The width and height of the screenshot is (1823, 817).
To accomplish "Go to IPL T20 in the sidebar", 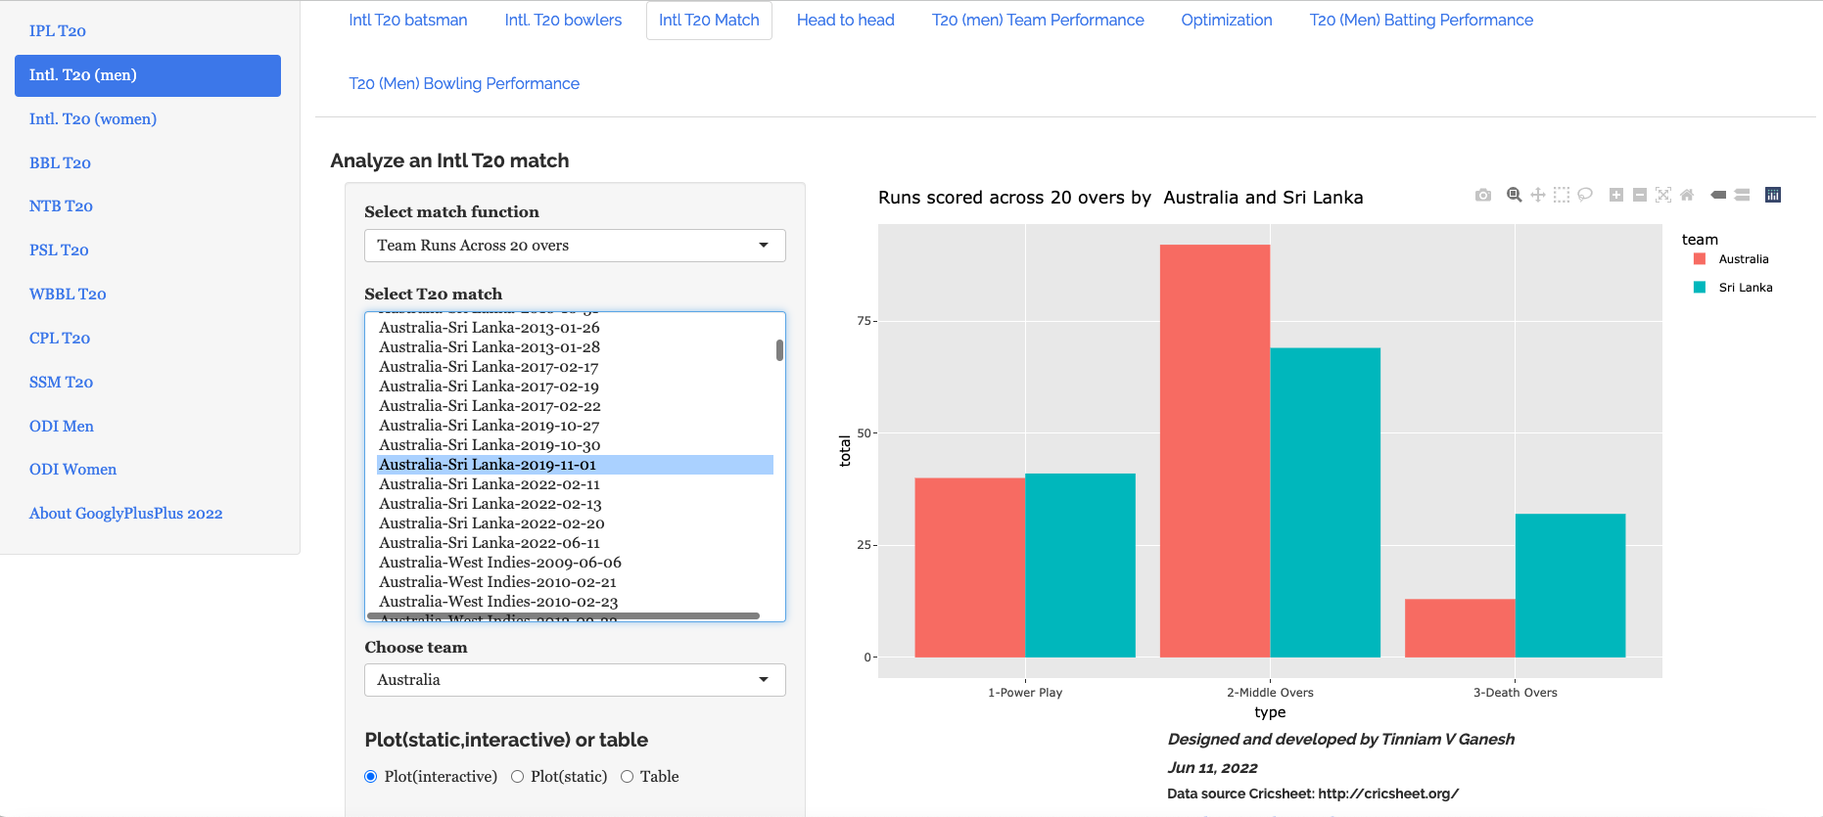I will [58, 31].
